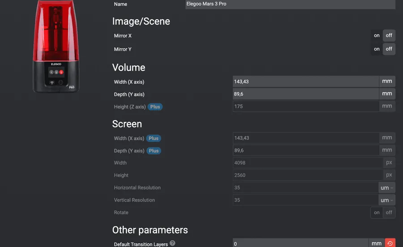This screenshot has height=247, width=403.
Task: Click Plus badge beside Screen Depth (Y axis)
Action: (x=154, y=151)
